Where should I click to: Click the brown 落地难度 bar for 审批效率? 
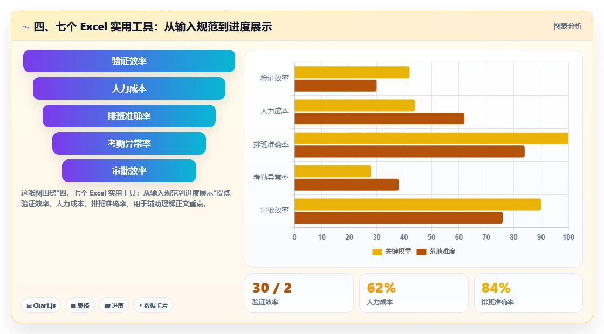399,218
